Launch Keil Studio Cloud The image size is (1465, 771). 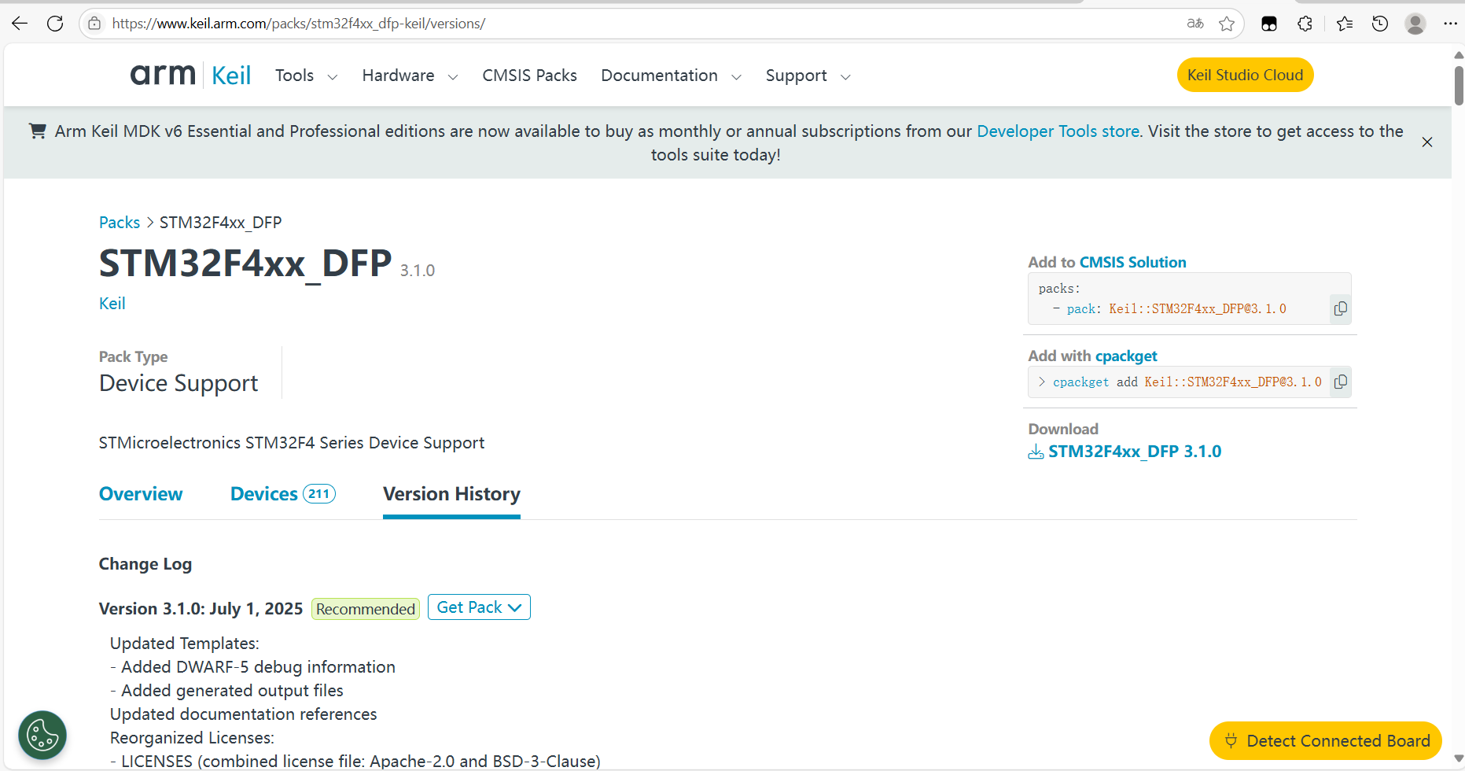(1245, 75)
